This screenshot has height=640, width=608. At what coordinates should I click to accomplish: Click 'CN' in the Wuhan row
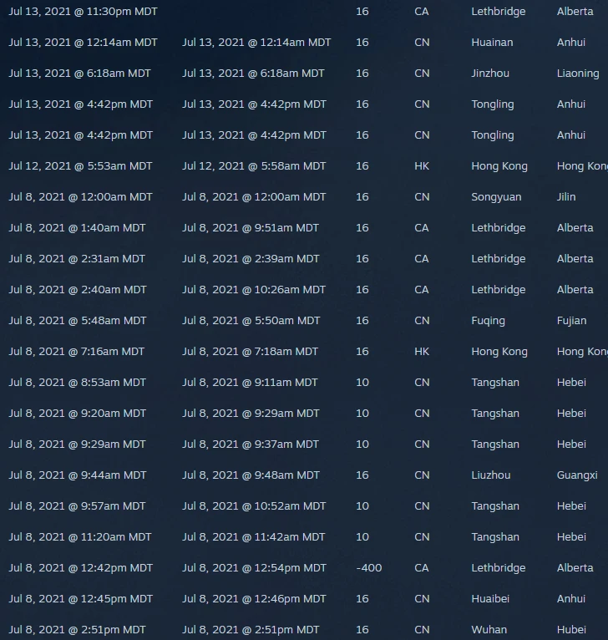(x=422, y=630)
